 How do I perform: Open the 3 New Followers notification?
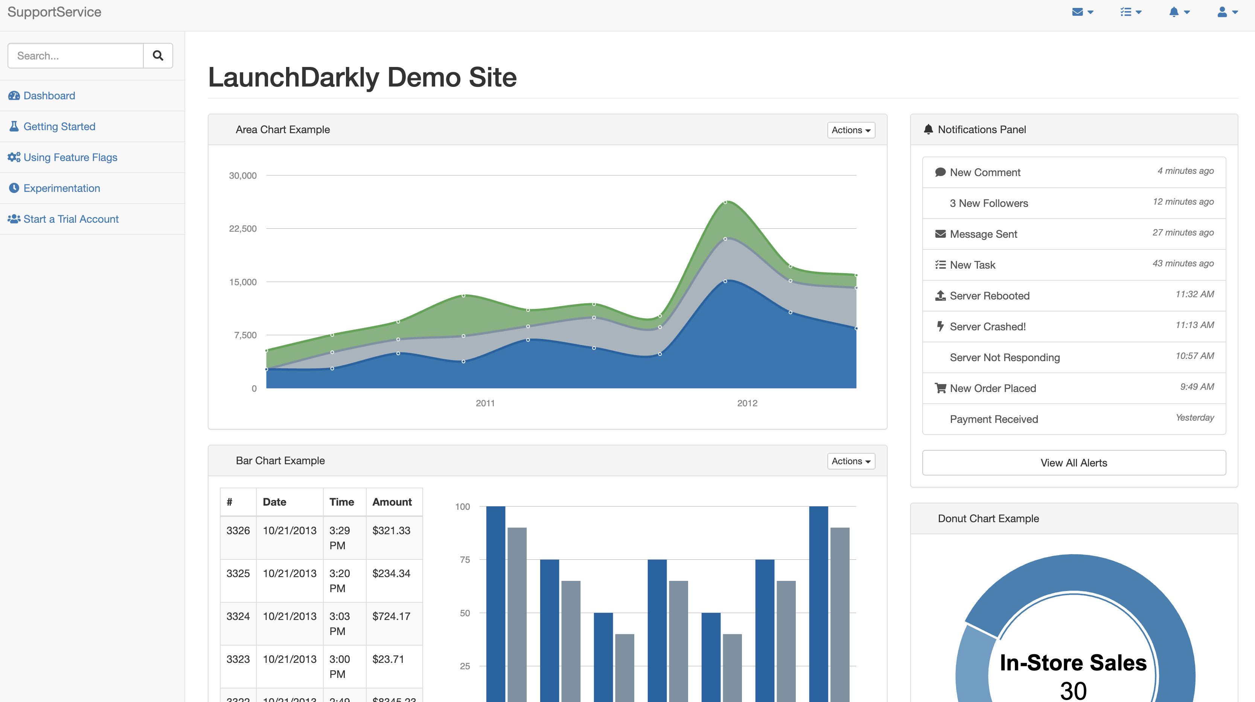[1074, 203]
